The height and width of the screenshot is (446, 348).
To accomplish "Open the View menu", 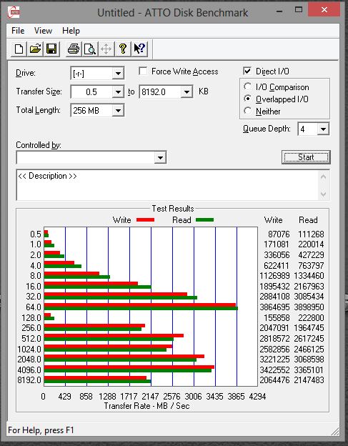I will click(43, 31).
